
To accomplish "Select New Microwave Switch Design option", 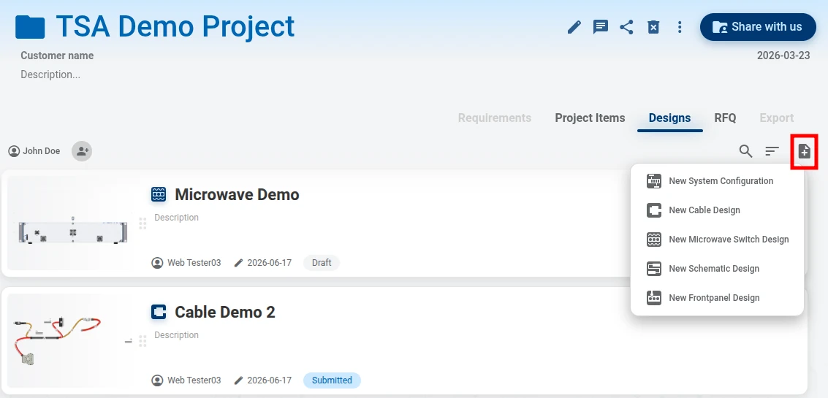I will 717,239.
